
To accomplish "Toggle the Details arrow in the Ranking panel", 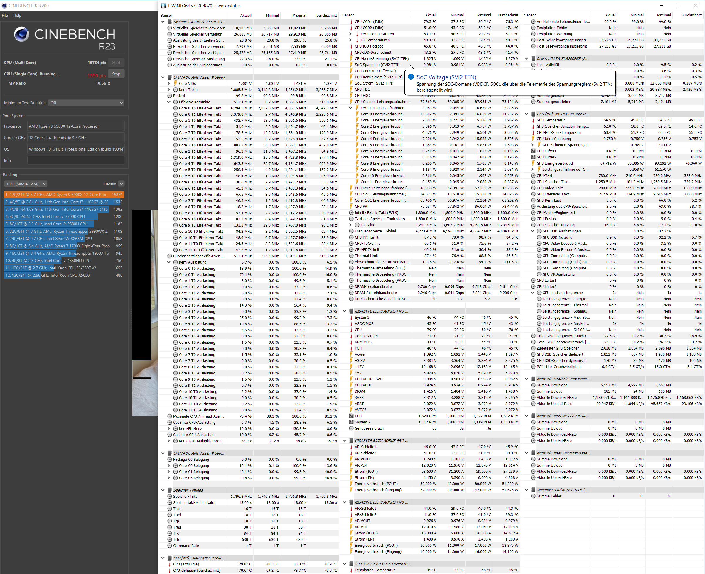I will click(x=121, y=184).
